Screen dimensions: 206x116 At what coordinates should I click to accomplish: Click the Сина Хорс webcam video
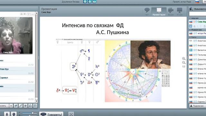point(16,35)
